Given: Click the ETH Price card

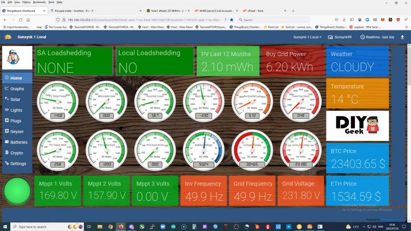Looking at the screenshot, I should pos(358,191).
